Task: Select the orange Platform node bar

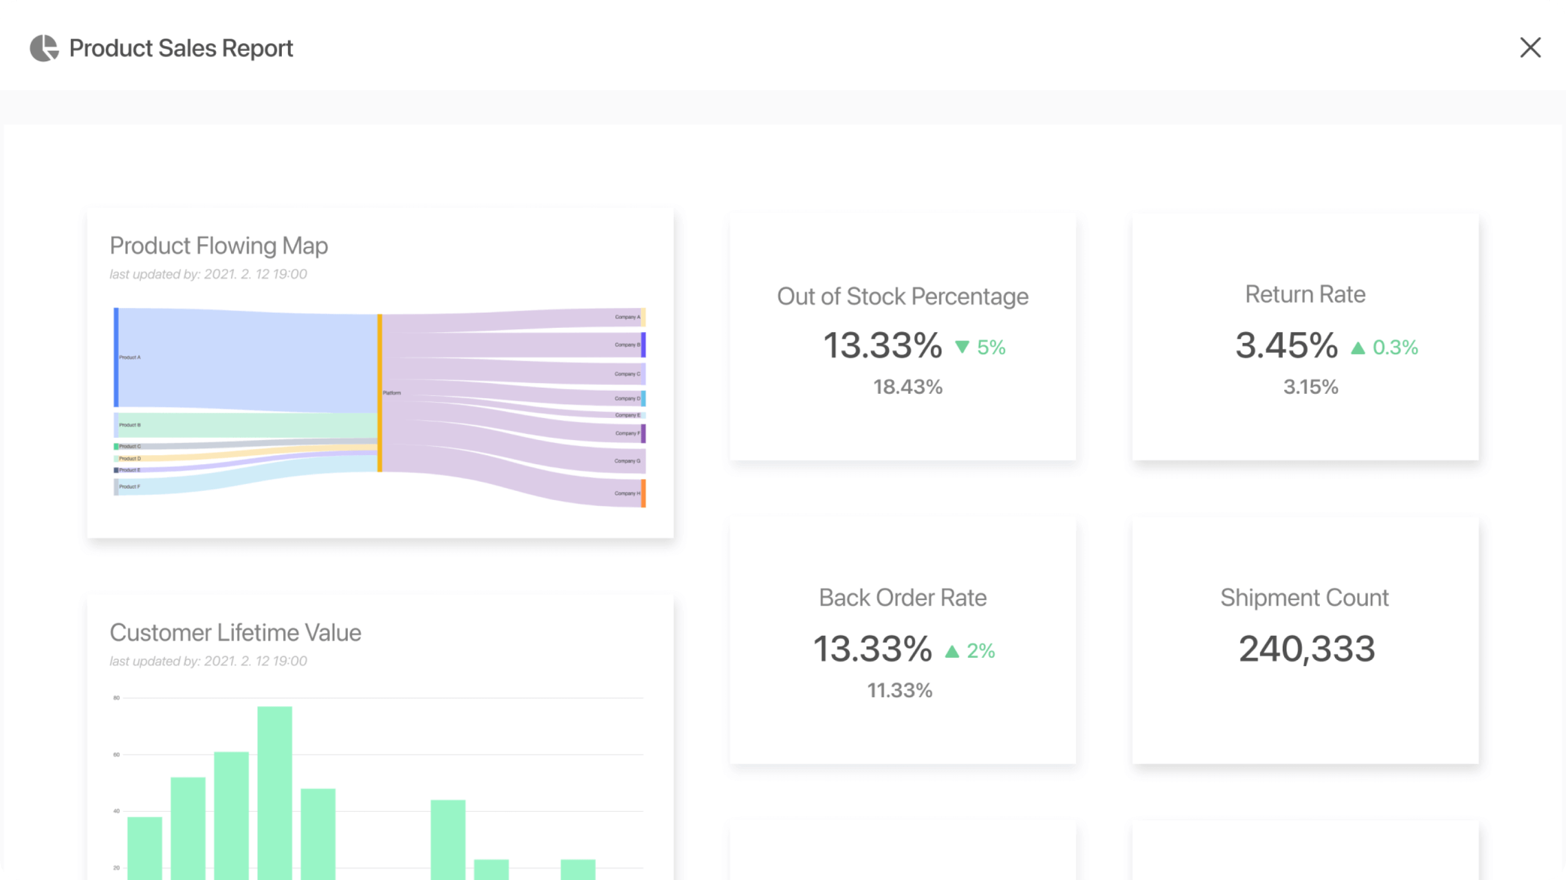Action: pyautogui.click(x=380, y=393)
